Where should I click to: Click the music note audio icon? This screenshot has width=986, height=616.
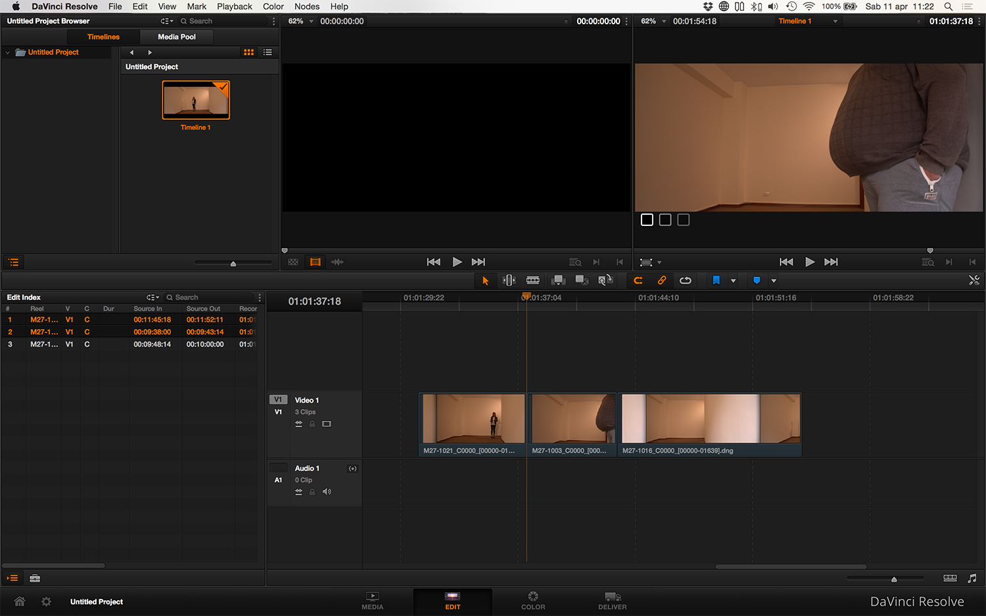point(972,578)
